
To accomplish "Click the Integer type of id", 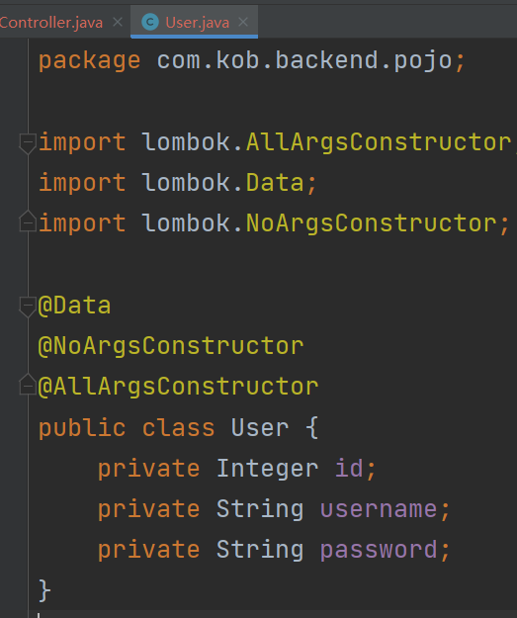I will 267,469.
